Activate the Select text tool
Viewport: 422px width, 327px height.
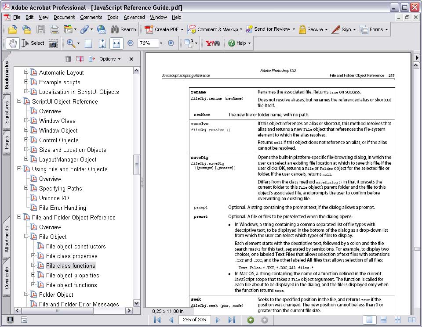(x=33, y=43)
